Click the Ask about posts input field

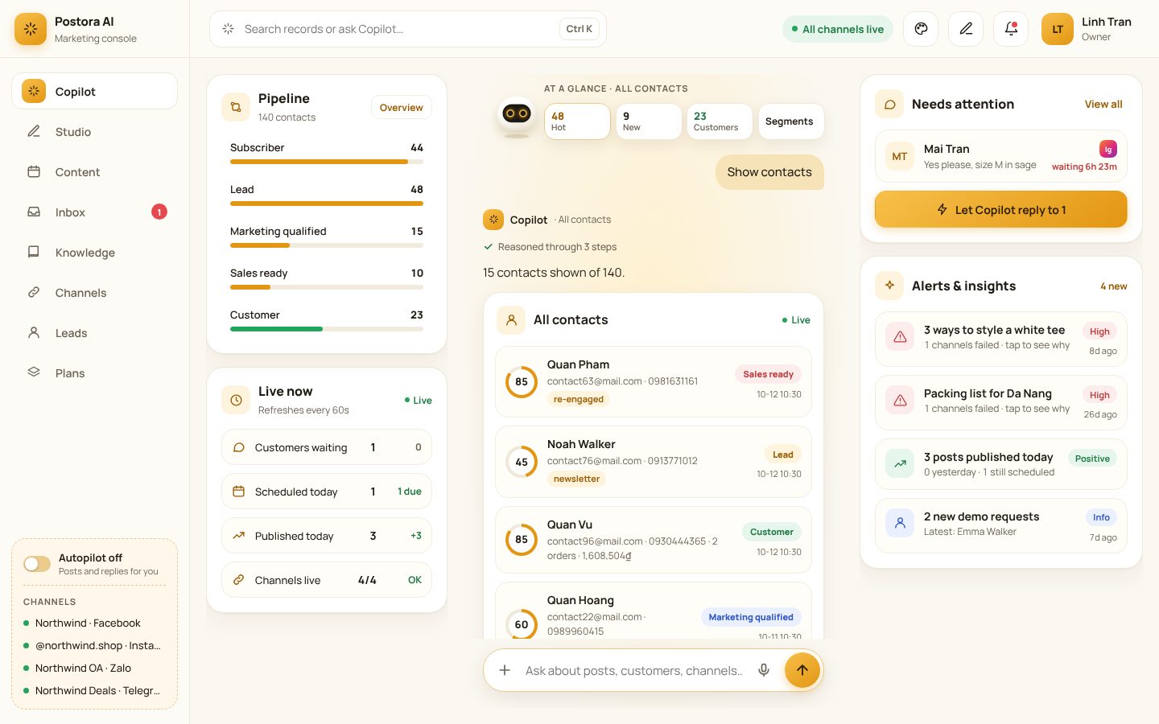click(x=634, y=670)
